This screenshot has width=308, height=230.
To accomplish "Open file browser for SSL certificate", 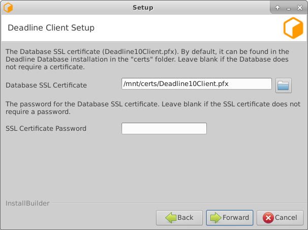I will 284,85.
